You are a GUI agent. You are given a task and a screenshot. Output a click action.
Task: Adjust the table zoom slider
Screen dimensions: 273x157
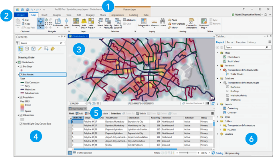188,153
